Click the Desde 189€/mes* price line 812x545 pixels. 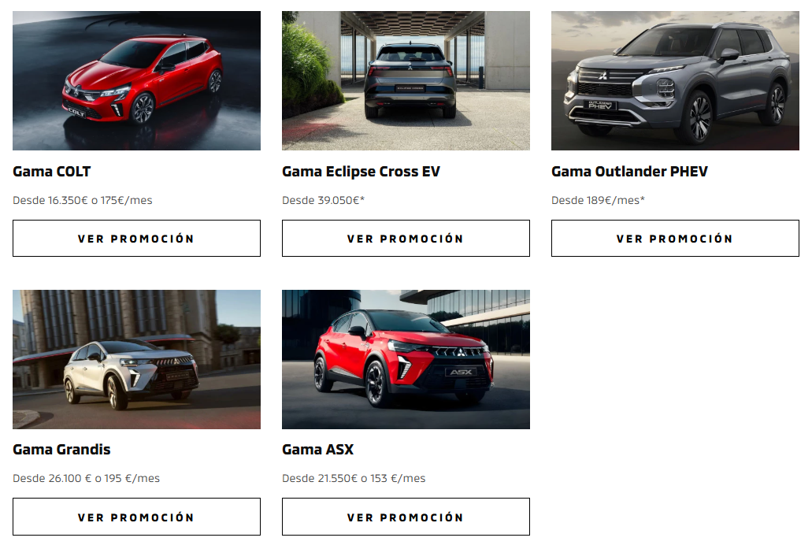click(598, 201)
